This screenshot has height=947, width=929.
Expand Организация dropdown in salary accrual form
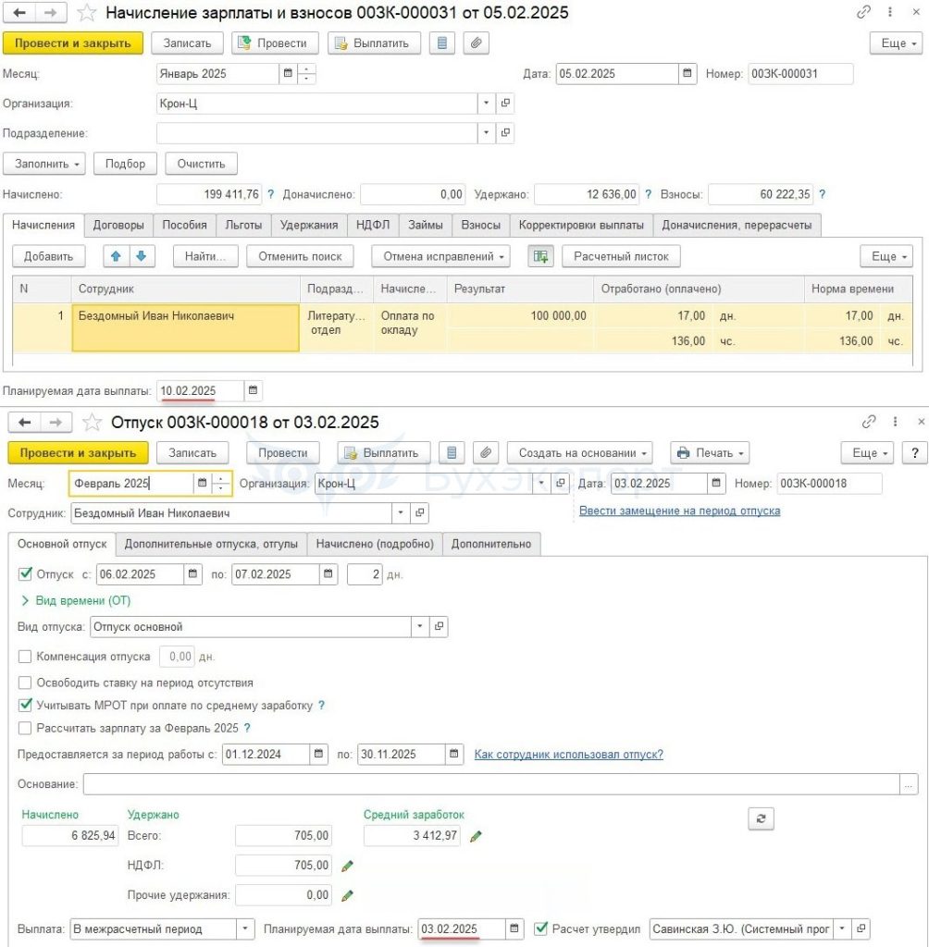(x=487, y=104)
